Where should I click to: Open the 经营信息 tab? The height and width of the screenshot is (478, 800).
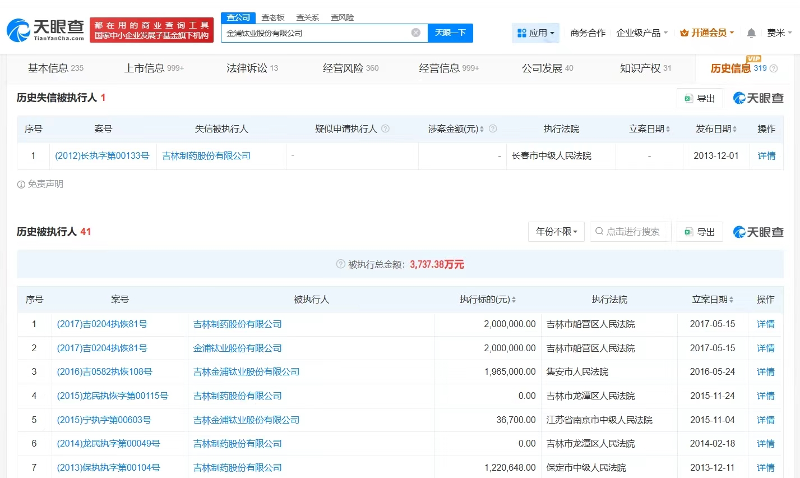pyautogui.click(x=449, y=68)
